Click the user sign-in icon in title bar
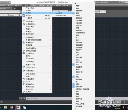This screenshot has width=128, height=110. (x=124, y=2)
